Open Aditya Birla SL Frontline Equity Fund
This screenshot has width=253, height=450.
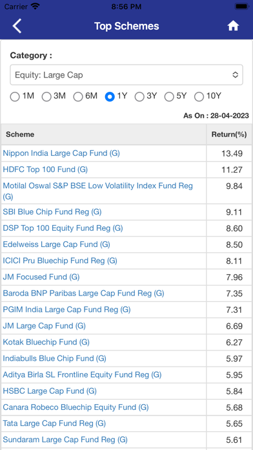(x=82, y=375)
